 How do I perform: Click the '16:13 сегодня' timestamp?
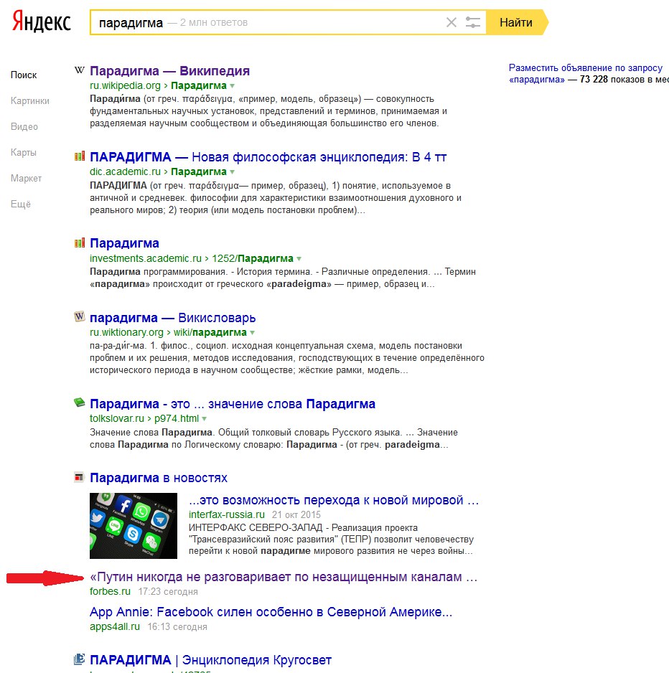click(177, 627)
